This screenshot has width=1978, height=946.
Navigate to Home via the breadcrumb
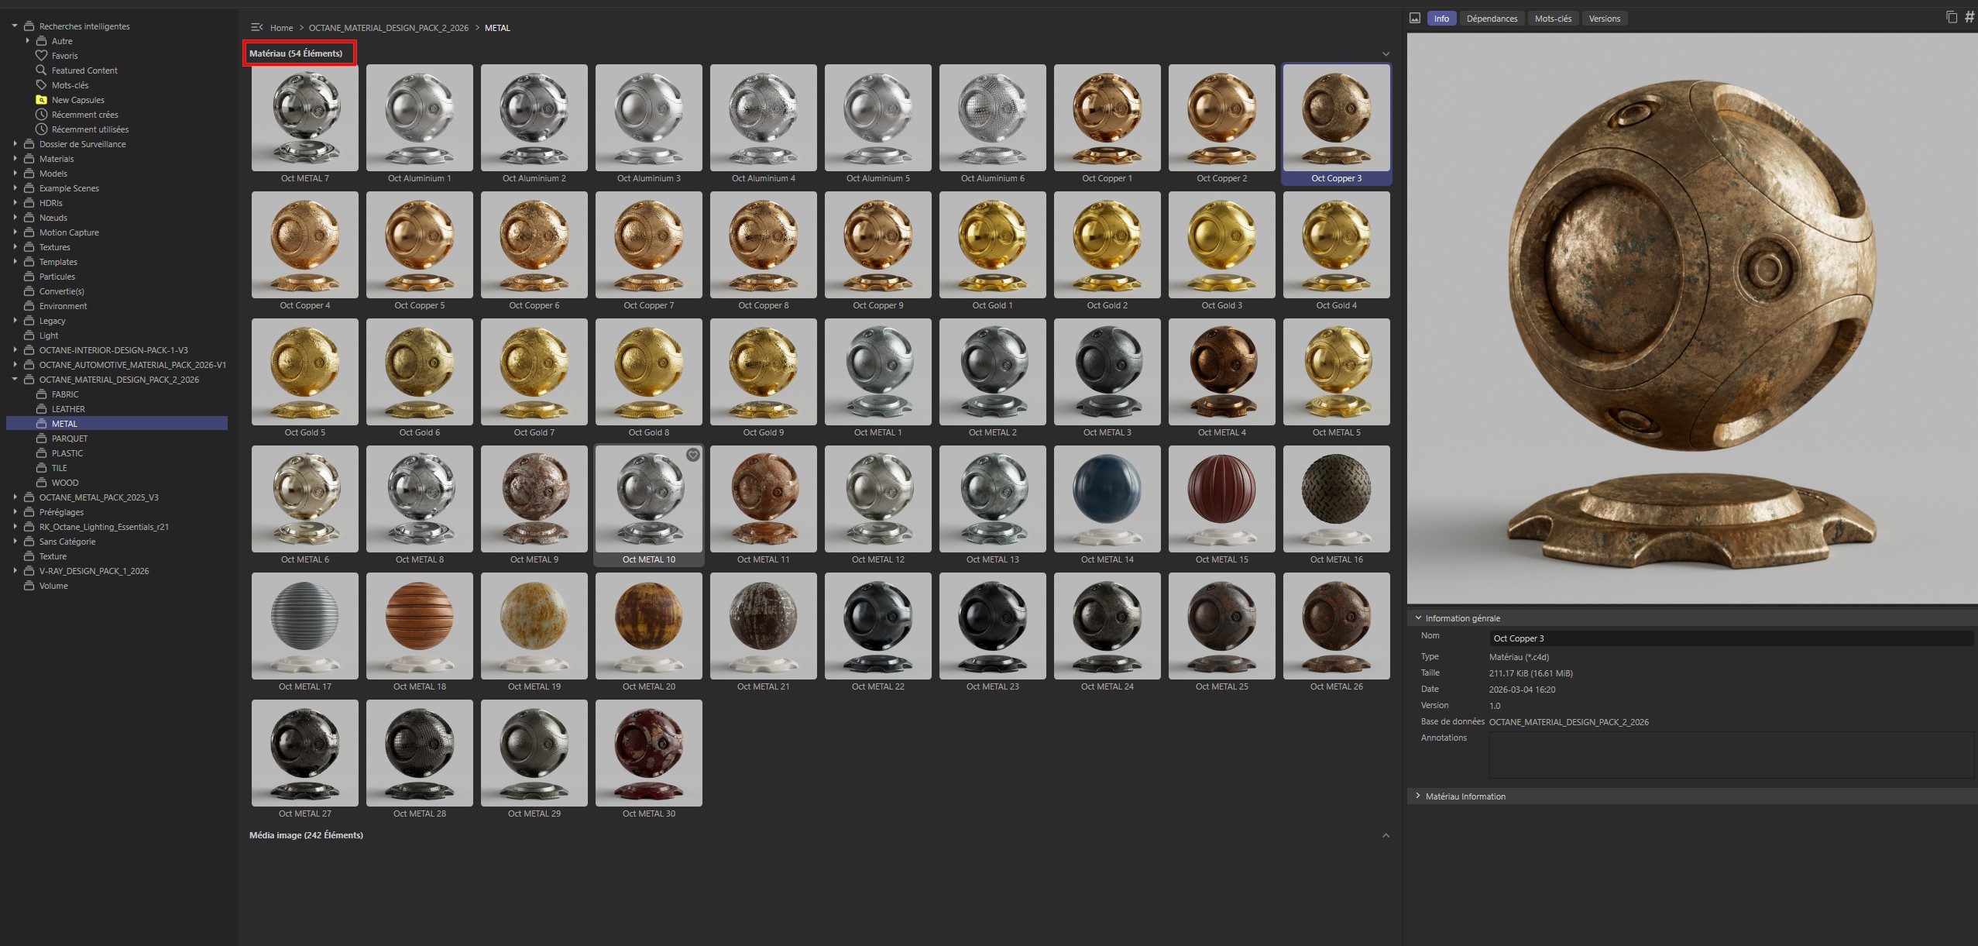click(281, 27)
